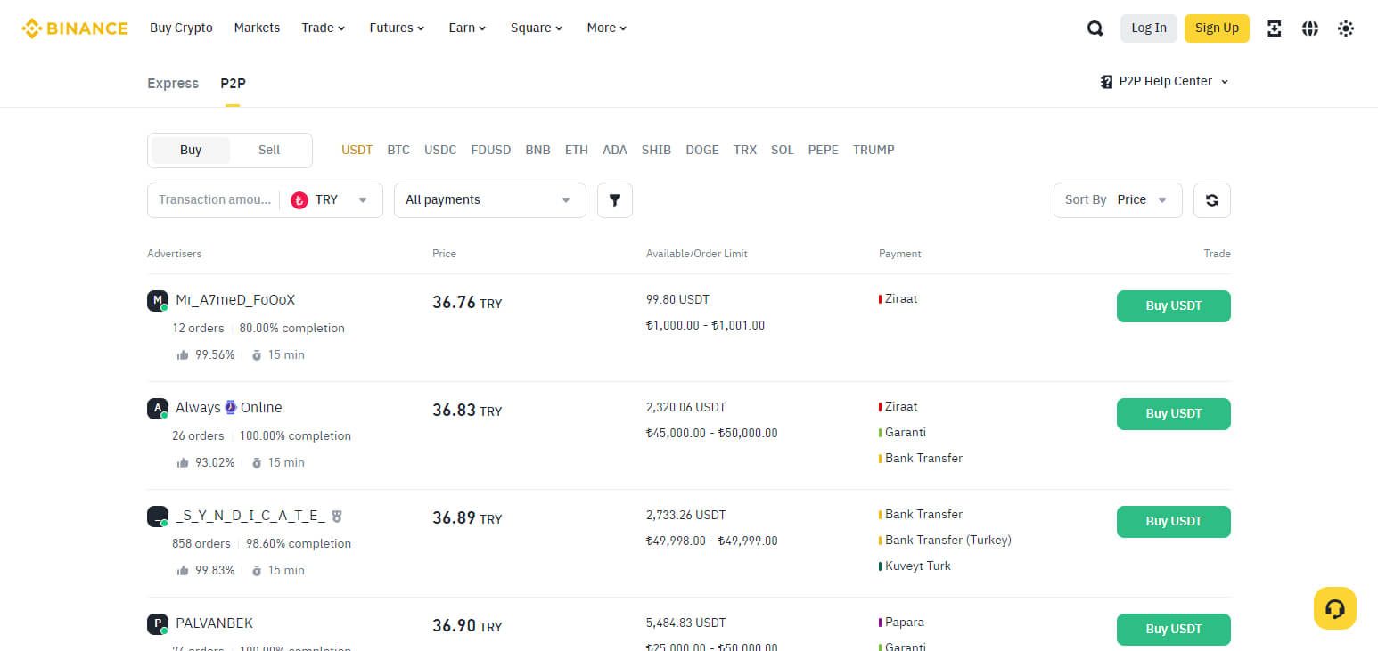
Task: Open advertiser Mr_A7meD_FoOoX profile link
Action: tap(235, 300)
